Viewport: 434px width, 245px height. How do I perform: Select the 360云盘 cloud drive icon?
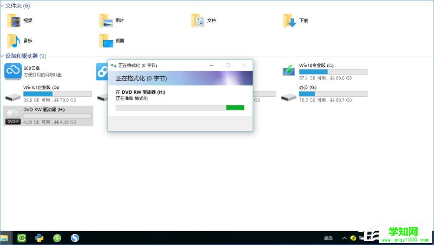point(13,72)
